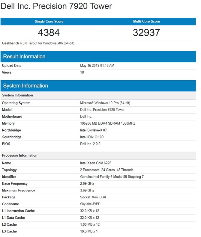Screen dimensions: 201x237
Task: Select Microsoft Windows 10 Pro (64-bit) value
Action: 105,103
